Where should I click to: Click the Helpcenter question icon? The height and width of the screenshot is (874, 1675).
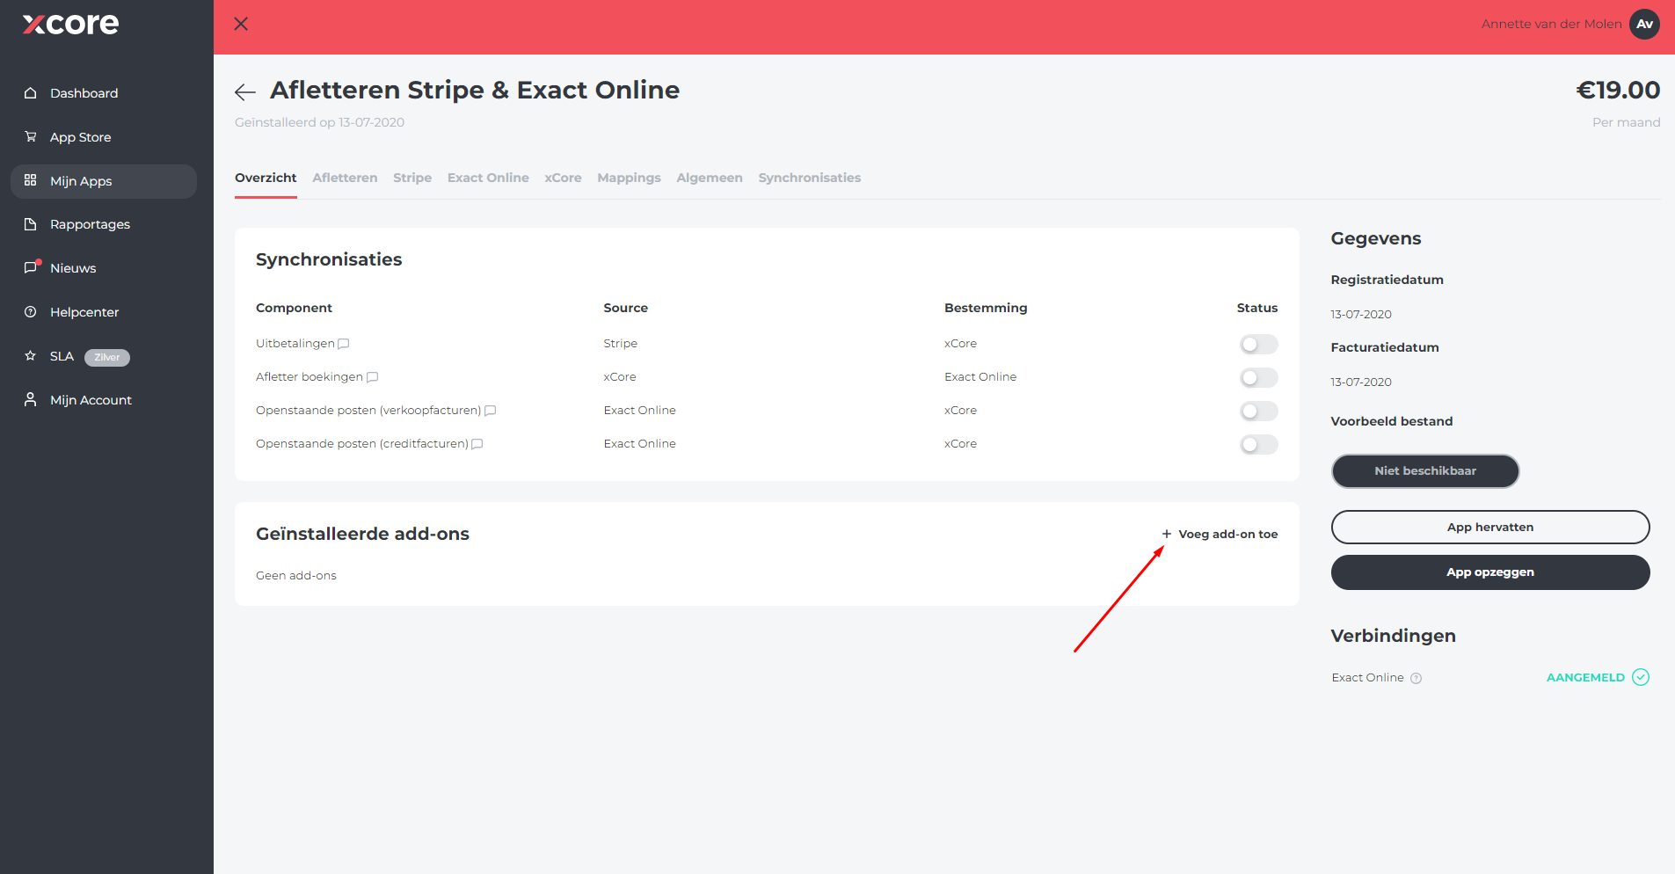31,312
